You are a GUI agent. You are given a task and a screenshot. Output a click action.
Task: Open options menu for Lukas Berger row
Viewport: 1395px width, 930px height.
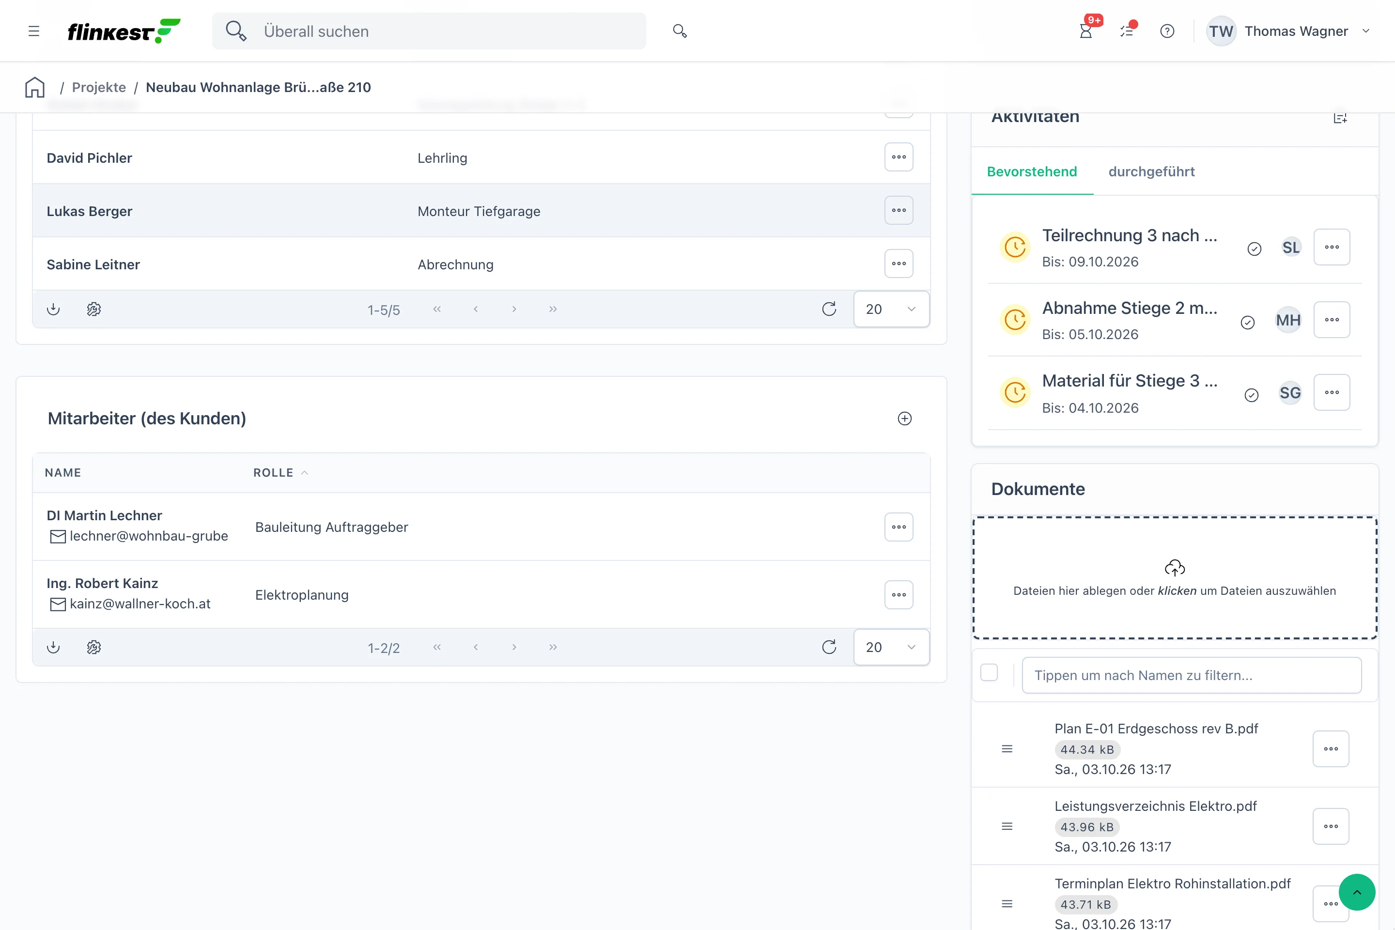point(899,211)
